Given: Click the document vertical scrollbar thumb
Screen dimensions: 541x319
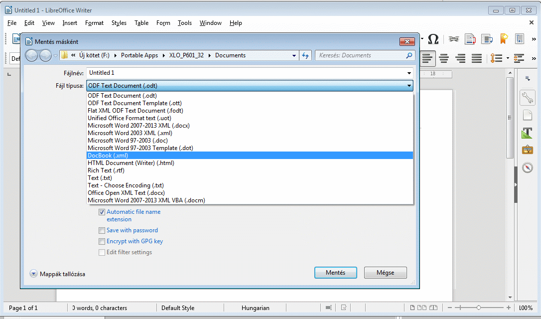Looking at the screenshot, I should [510, 117].
